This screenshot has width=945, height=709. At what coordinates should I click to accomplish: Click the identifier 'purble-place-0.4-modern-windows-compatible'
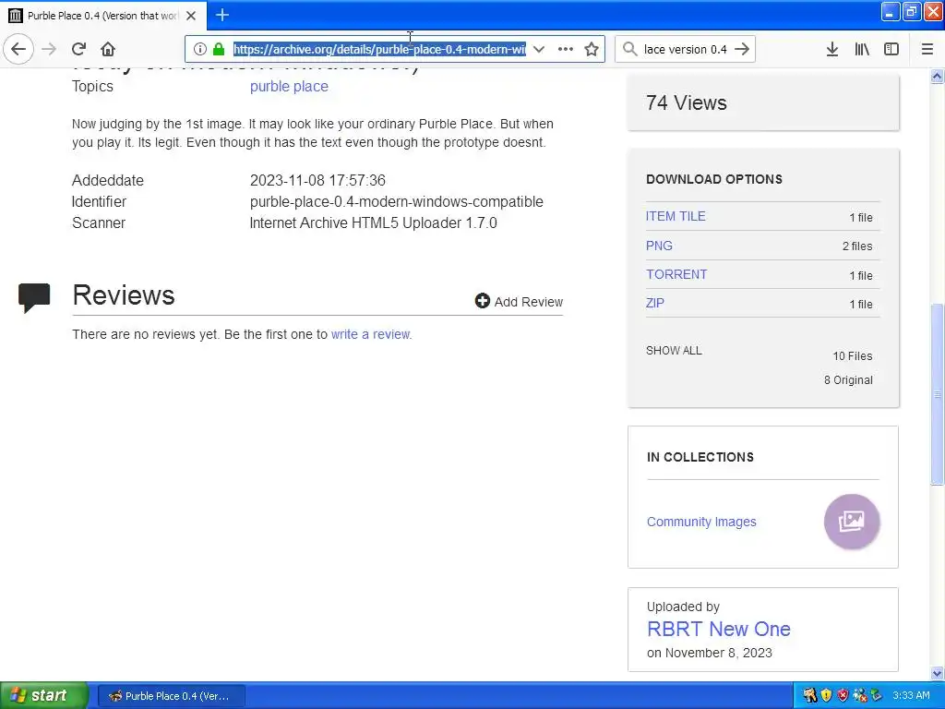(x=397, y=202)
